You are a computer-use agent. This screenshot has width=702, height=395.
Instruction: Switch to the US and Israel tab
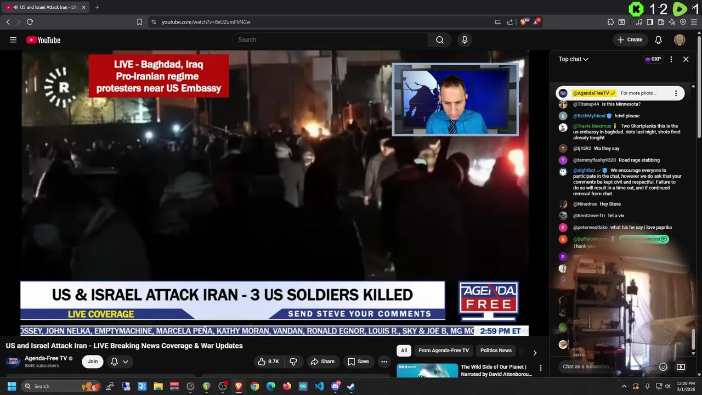tap(45, 7)
